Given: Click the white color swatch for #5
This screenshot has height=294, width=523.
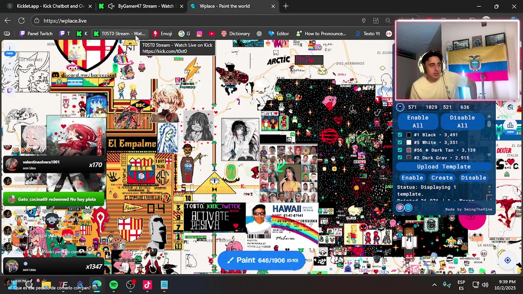Looking at the screenshot, I should (409, 143).
